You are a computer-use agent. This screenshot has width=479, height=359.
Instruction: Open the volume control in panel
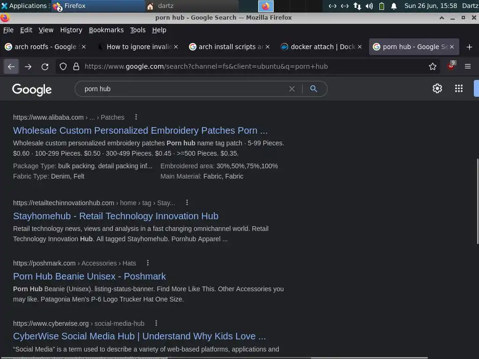370,6
